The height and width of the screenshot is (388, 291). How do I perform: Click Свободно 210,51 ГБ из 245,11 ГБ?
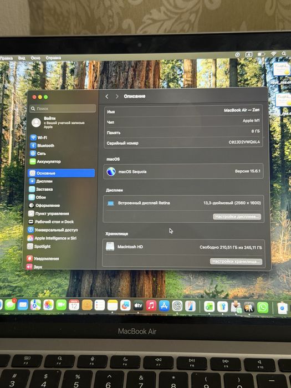(x=231, y=247)
